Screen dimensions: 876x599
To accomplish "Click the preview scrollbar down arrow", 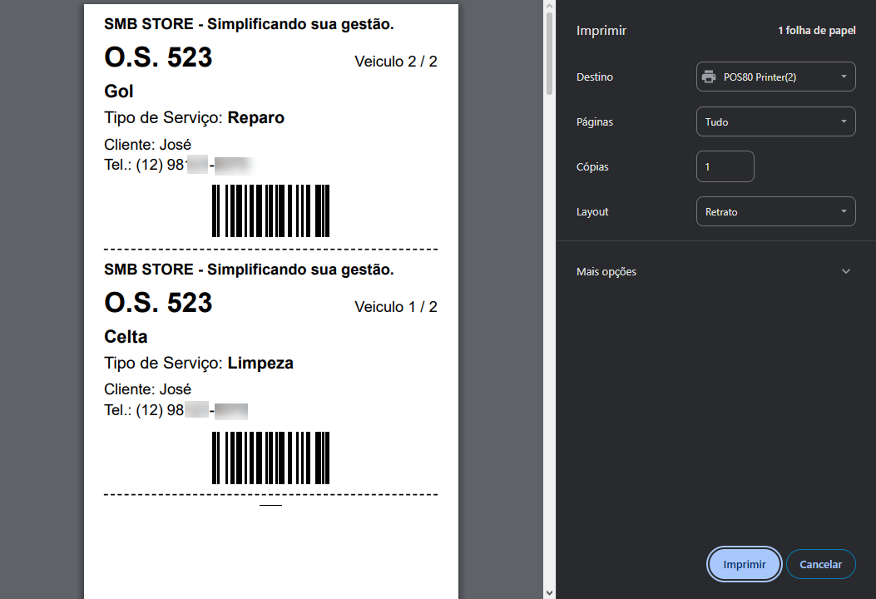I will tap(549, 593).
